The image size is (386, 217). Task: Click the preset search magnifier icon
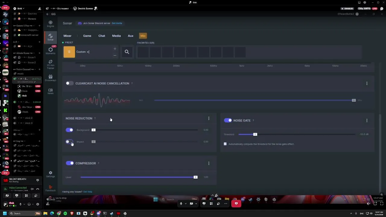coord(127,52)
